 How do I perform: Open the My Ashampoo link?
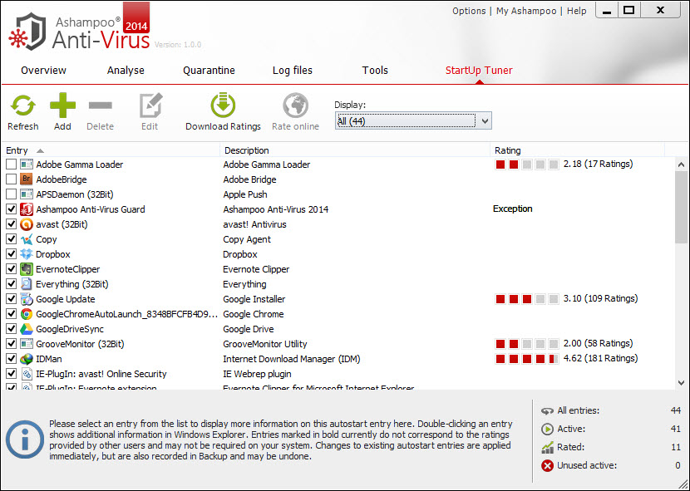click(526, 11)
